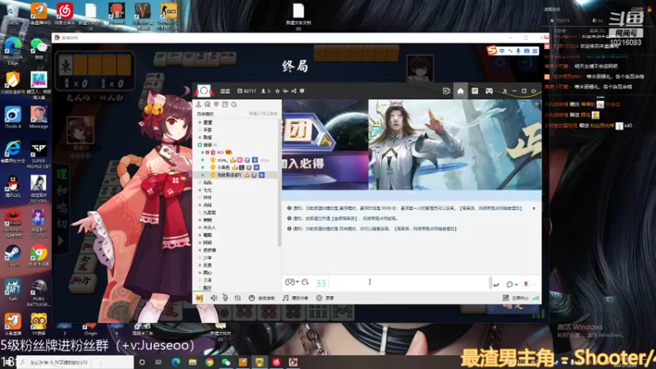Open File Explorer from the taskbar

[193, 362]
